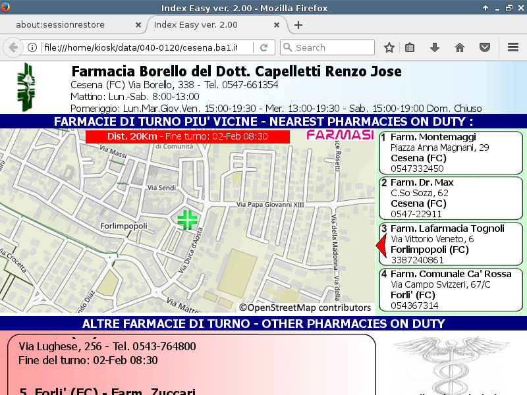Click the address bar URL field
The width and height of the screenshot is (527, 395).
click(138, 47)
